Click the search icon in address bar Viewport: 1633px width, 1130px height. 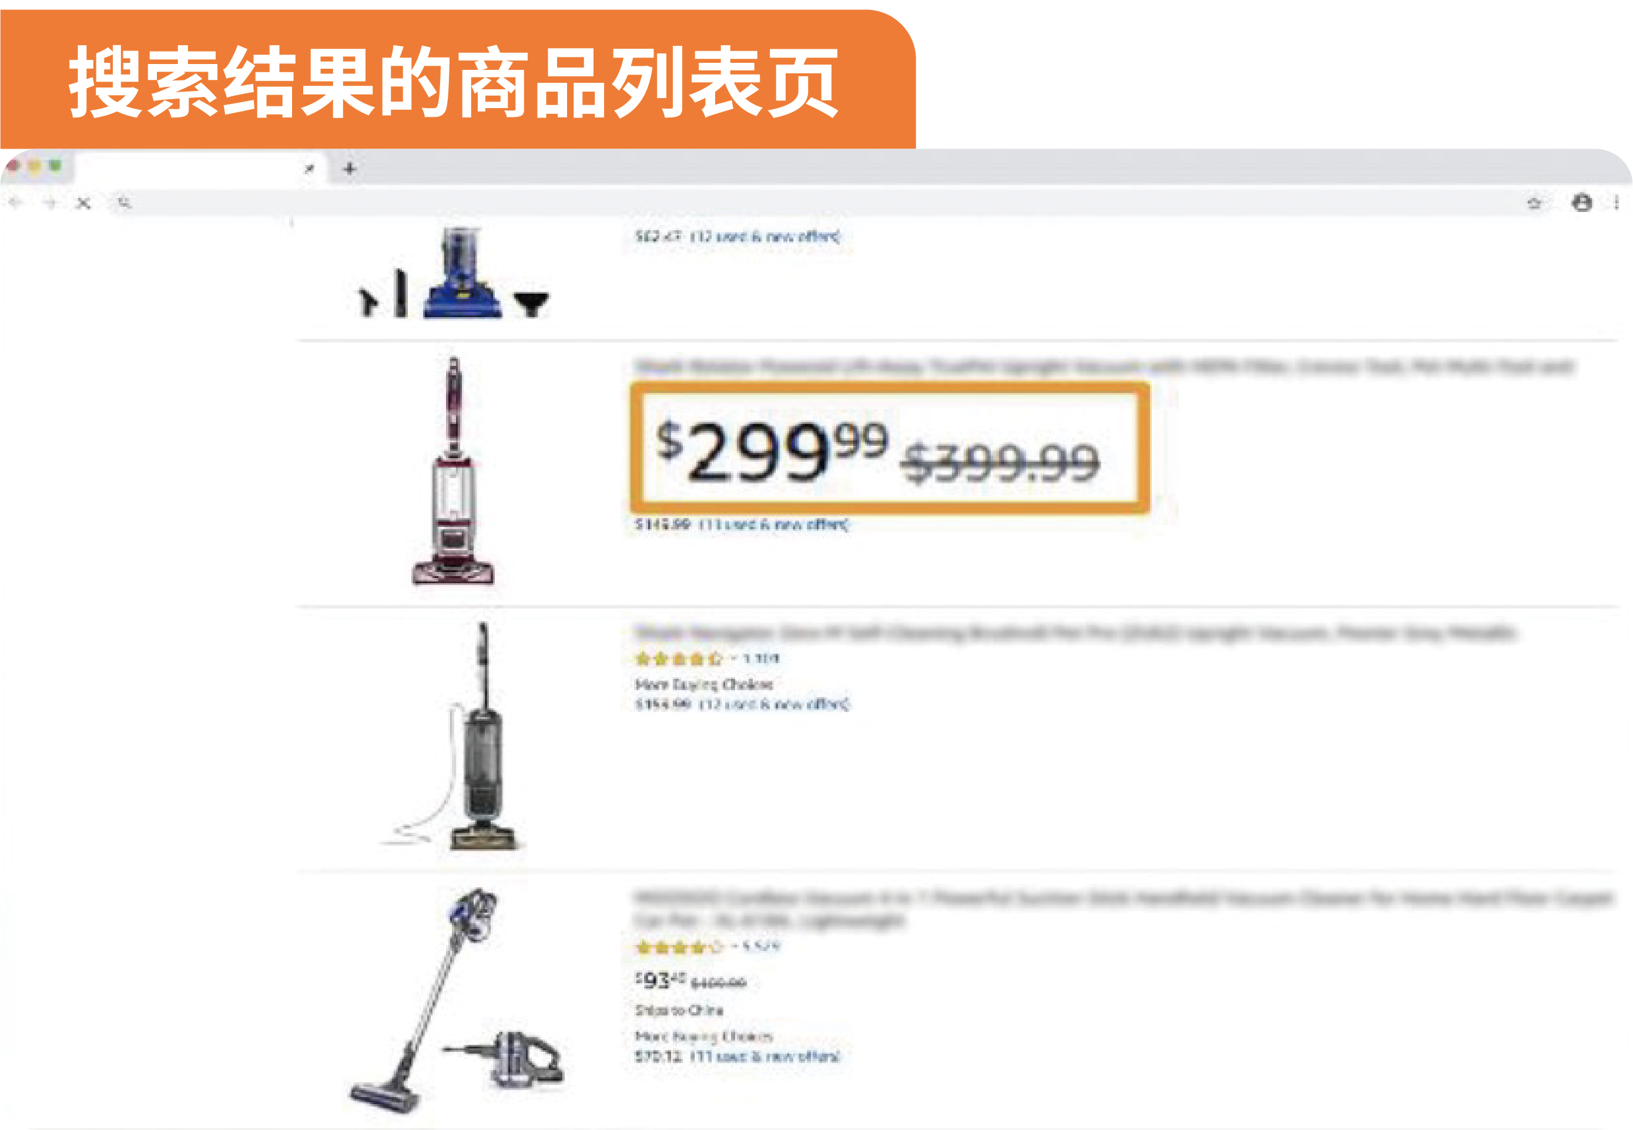(x=125, y=203)
